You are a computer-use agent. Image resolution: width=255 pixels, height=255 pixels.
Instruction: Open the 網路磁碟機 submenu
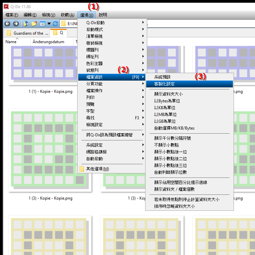[112, 152]
